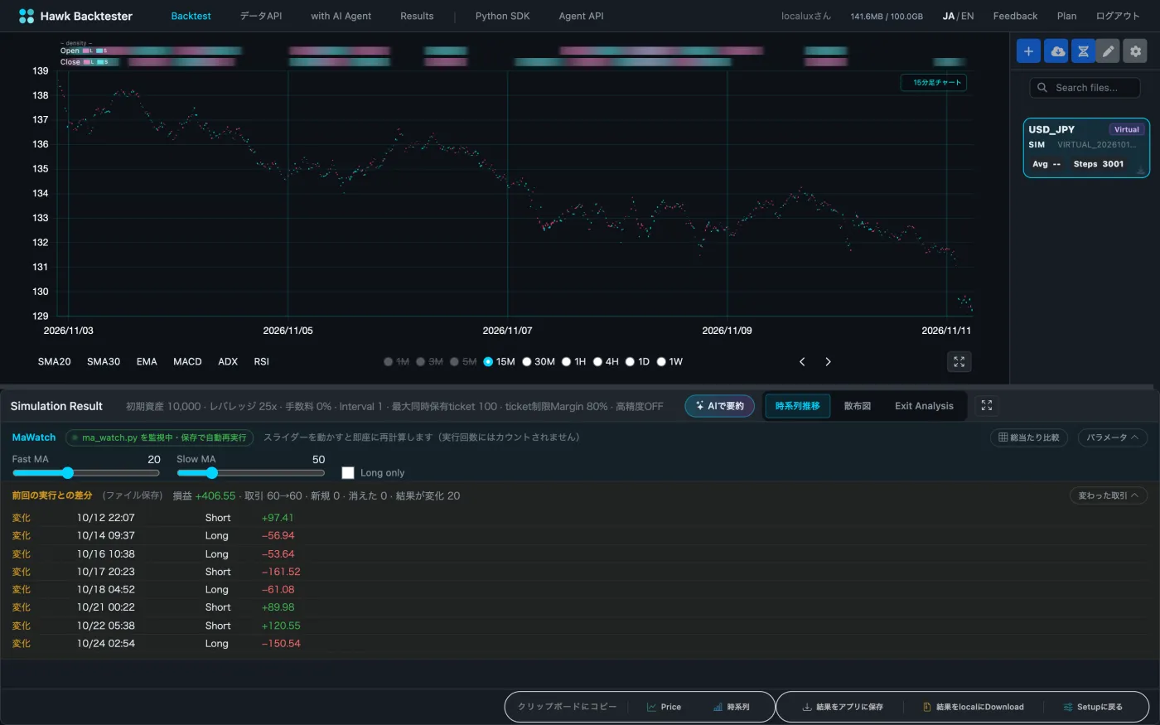Select the 1D timeframe radio
The height and width of the screenshot is (725, 1160).
pos(630,361)
